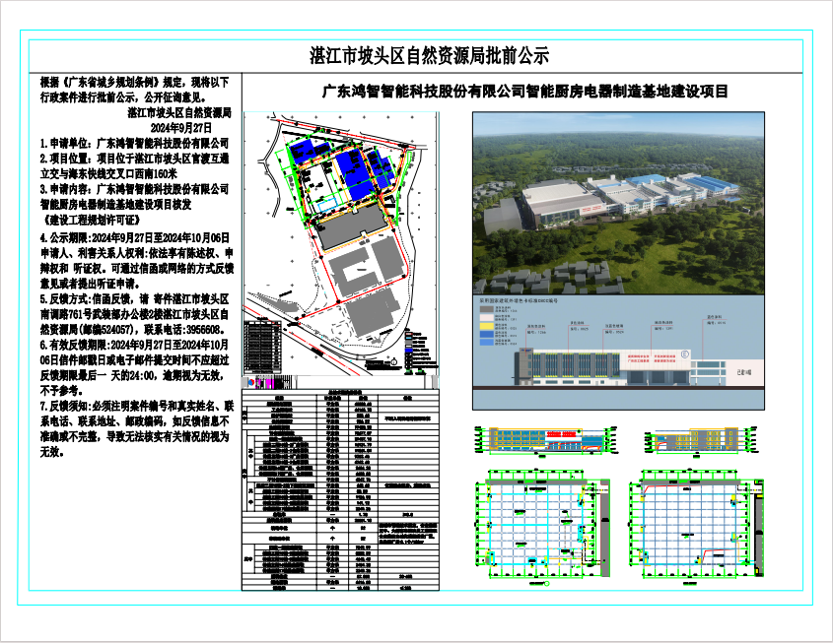The height and width of the screenshot is (643, 833).
Task: Click item 3.申请内容 line
Action: pyautogui.click(x=134, y=189)
